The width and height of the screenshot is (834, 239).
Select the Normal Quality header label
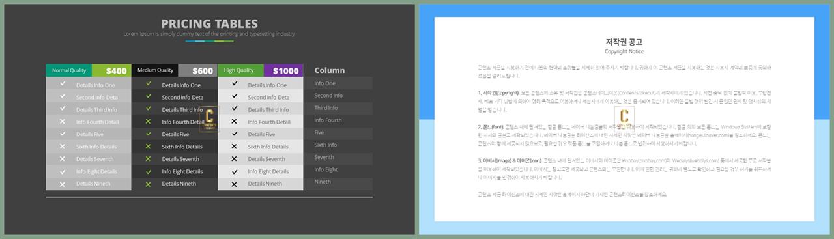[69, 70]
